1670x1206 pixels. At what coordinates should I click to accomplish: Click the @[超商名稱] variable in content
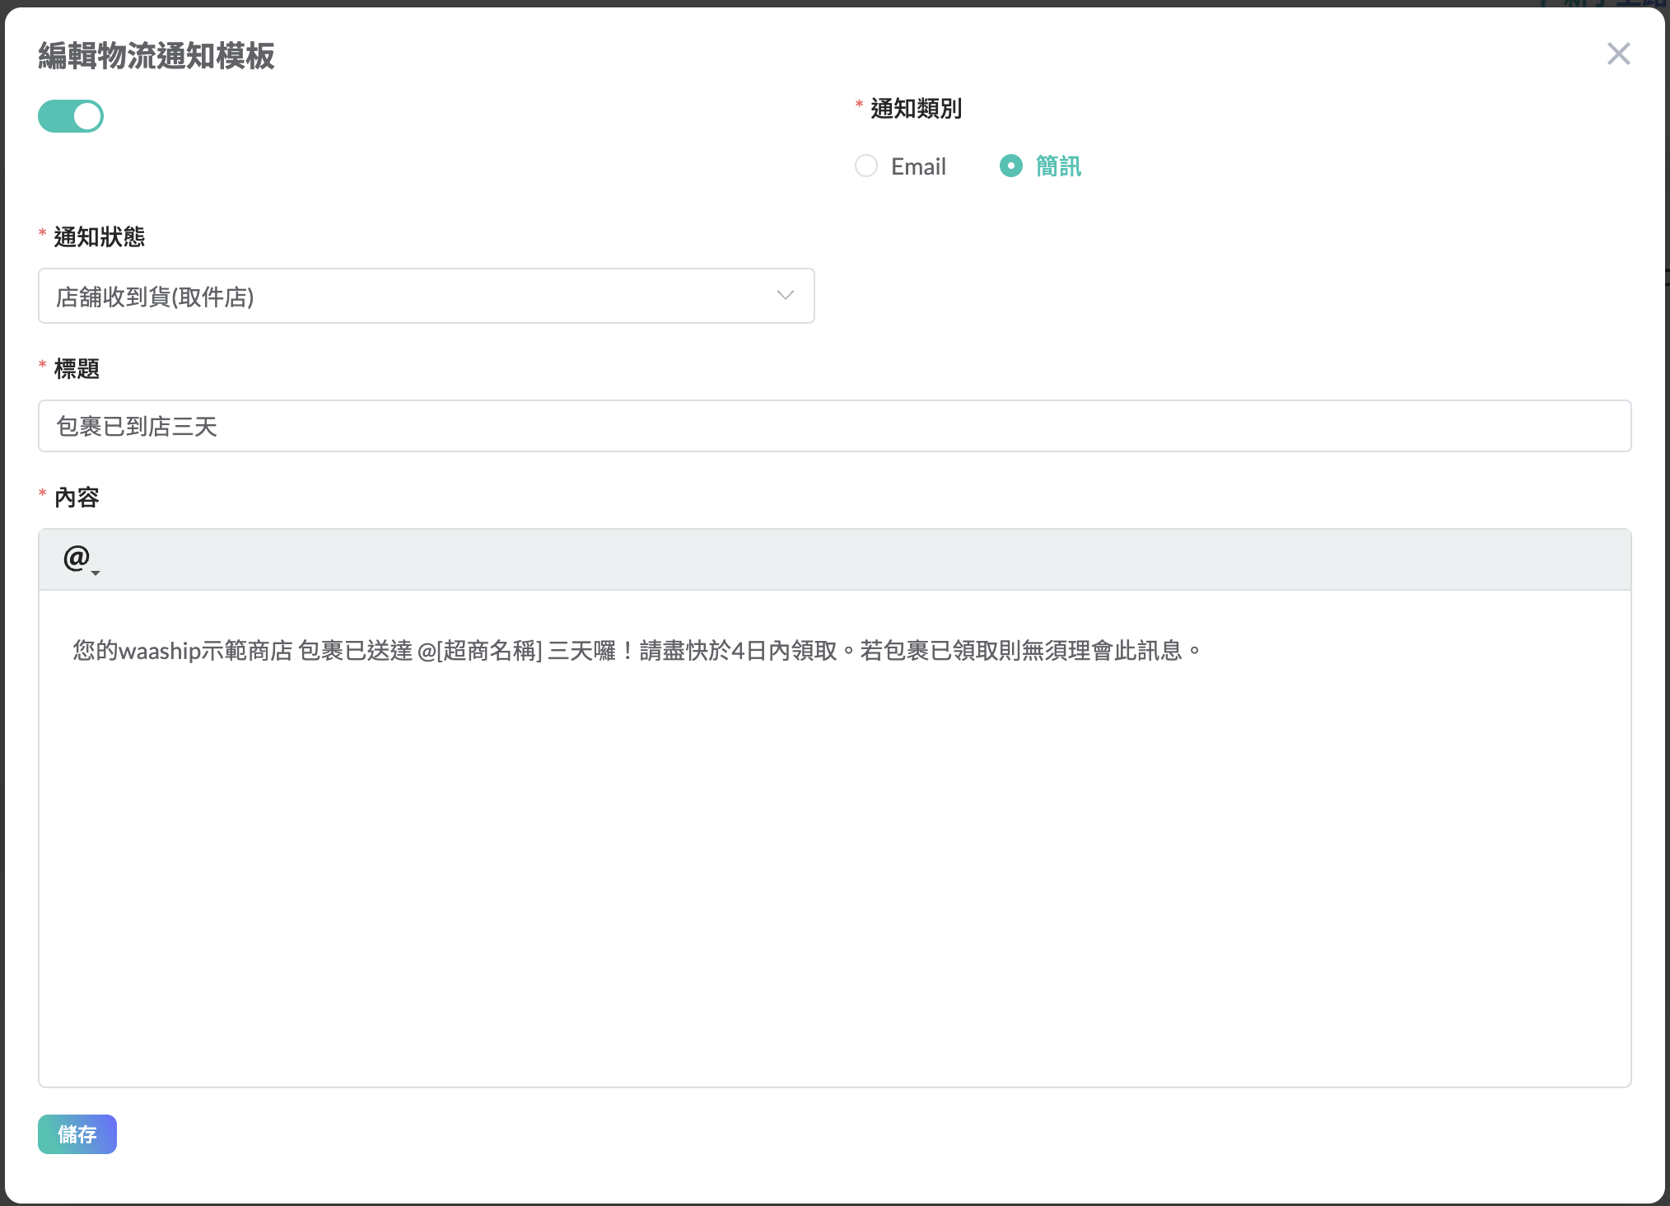click(480, 651)
